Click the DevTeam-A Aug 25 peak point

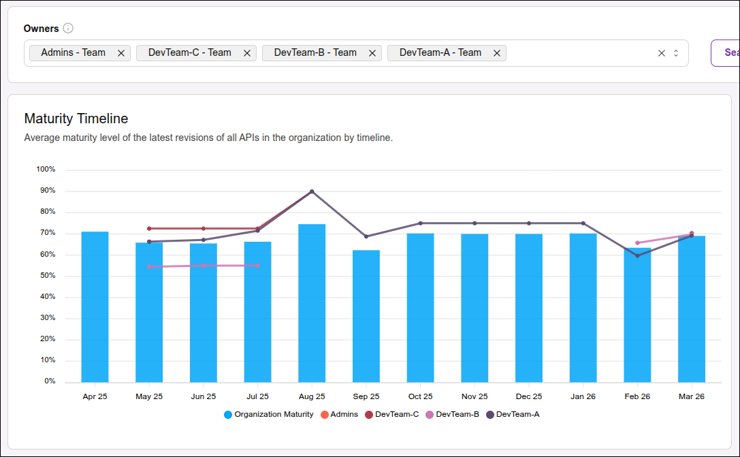[312, 191]
